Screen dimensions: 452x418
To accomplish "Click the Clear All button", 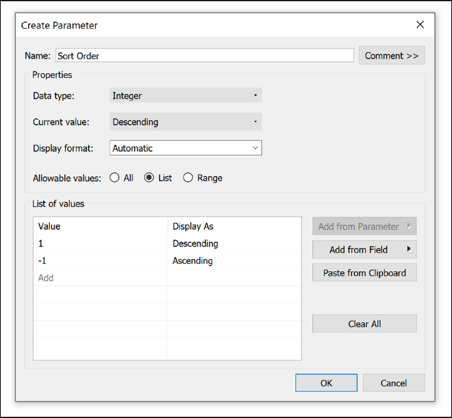I will (x=364, y=324).
